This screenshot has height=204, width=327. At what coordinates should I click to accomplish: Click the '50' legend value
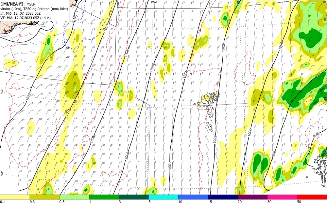pos(299,202)
